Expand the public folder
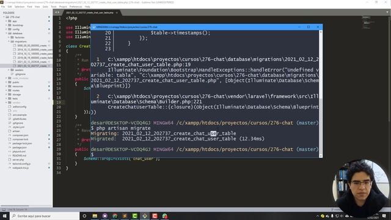The image size is (391, 220). point(7,82)
